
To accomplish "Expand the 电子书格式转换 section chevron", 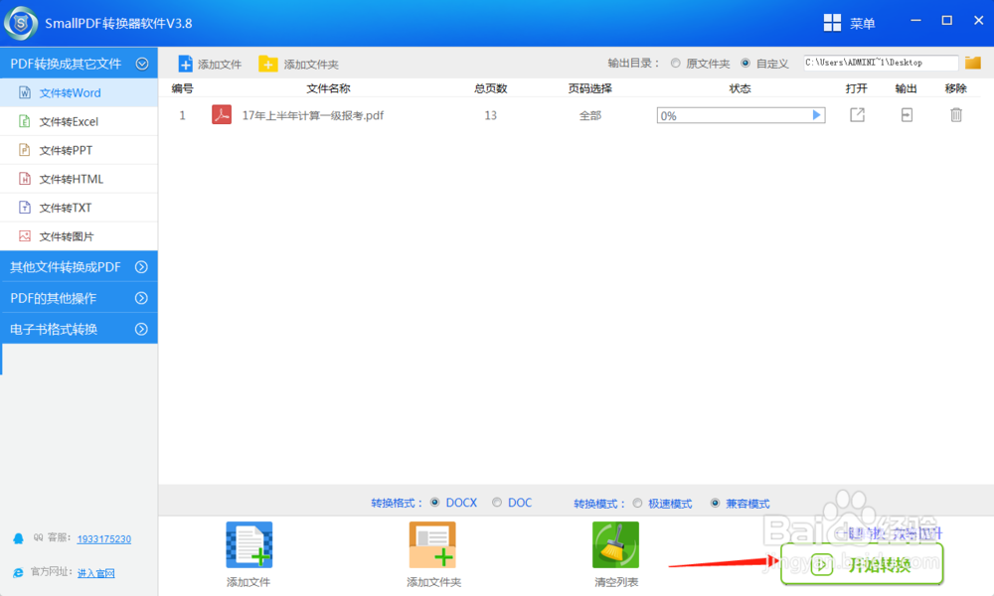I will coord(141,329).
